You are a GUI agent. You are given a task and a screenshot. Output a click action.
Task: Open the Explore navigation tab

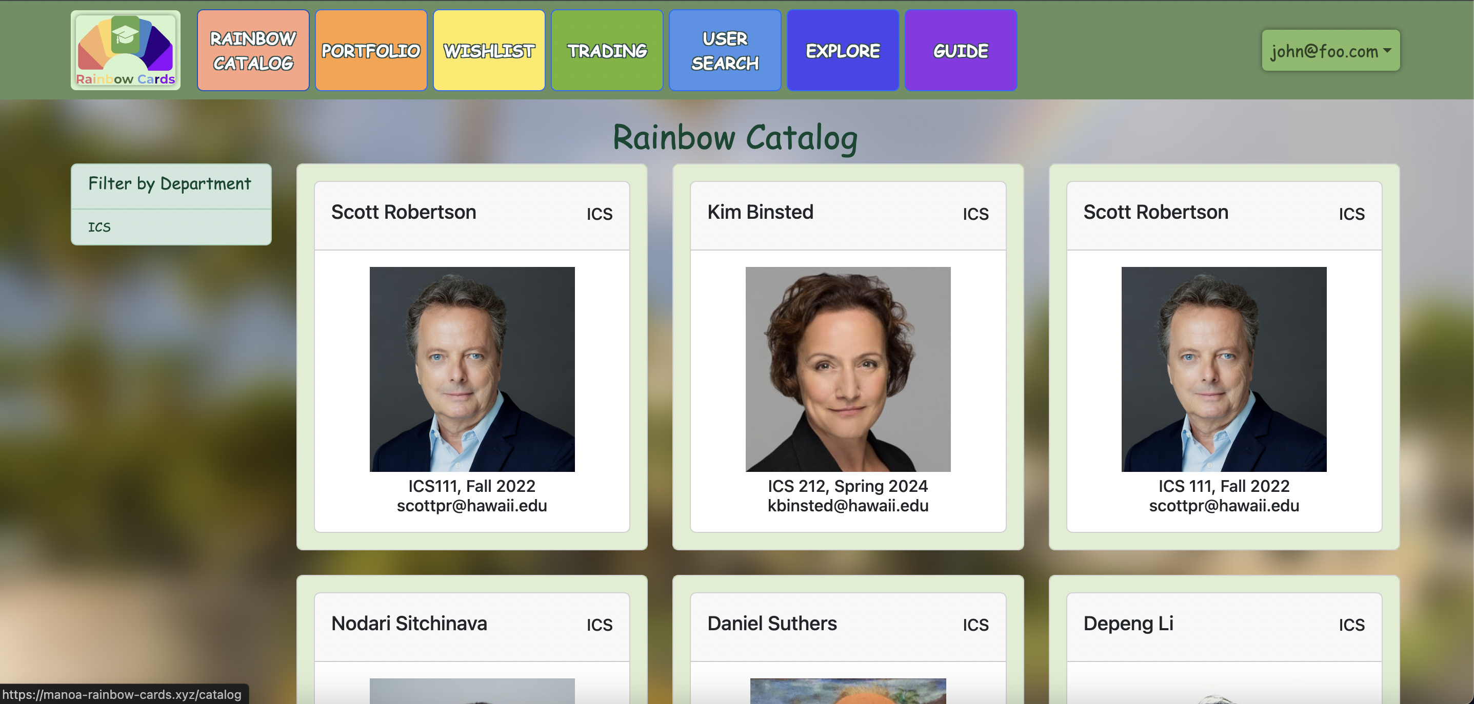coord(841,52)
